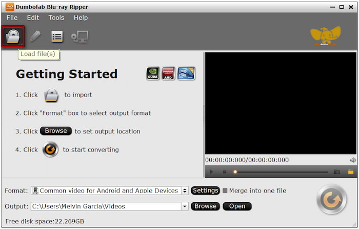This screenshot has width=359, height=229.
Task: Click the preview seek slider handle
Action: tap(235, 171)
